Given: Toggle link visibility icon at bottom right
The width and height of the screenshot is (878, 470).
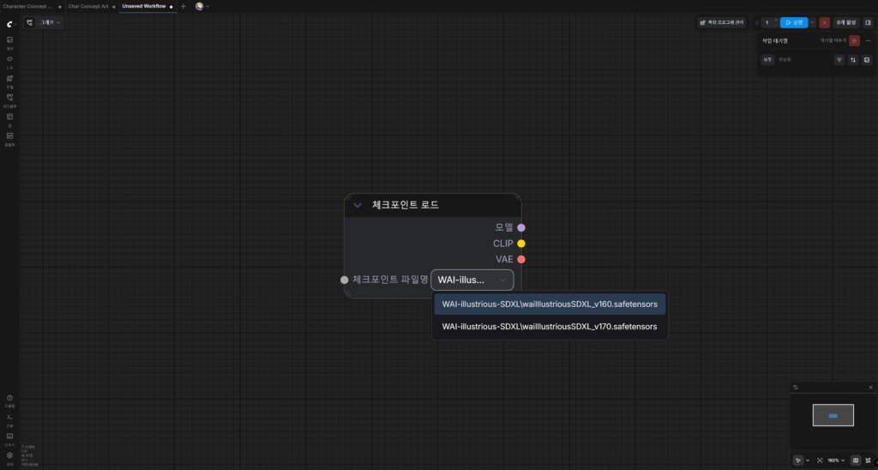Looking at the screenshot, I should pos(869,461).
